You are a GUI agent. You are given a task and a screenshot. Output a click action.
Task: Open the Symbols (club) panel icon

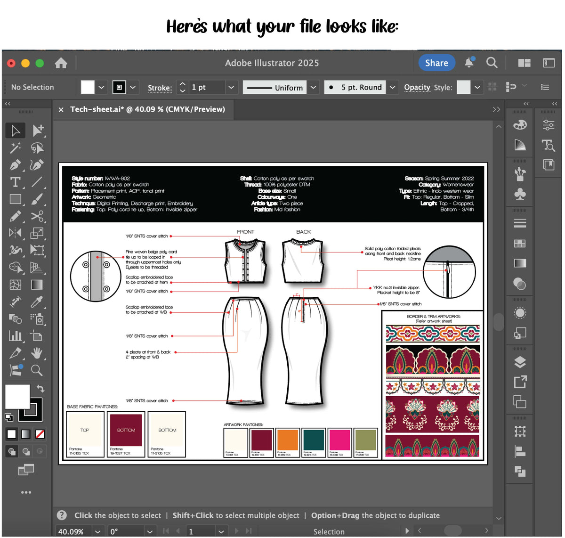click(x=520, y=194)
